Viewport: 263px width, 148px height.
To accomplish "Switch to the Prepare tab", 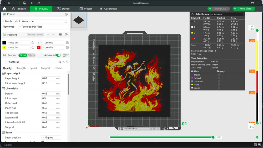I will tap(19, 9).
